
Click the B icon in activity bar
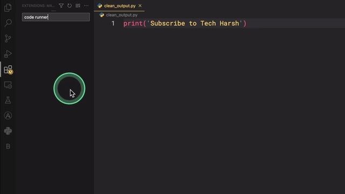click(8, 146)
